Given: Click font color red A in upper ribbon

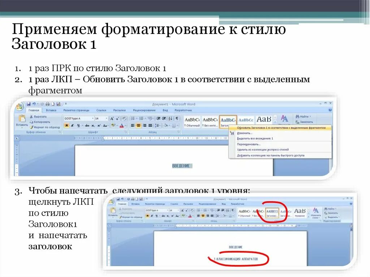Looking at the screenshot, I should tap(121, 126).
